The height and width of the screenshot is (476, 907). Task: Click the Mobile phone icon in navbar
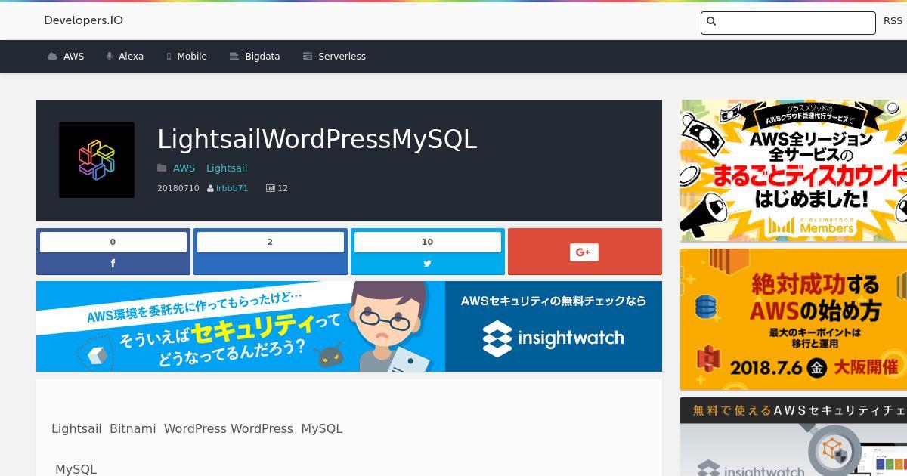[169, 57]
